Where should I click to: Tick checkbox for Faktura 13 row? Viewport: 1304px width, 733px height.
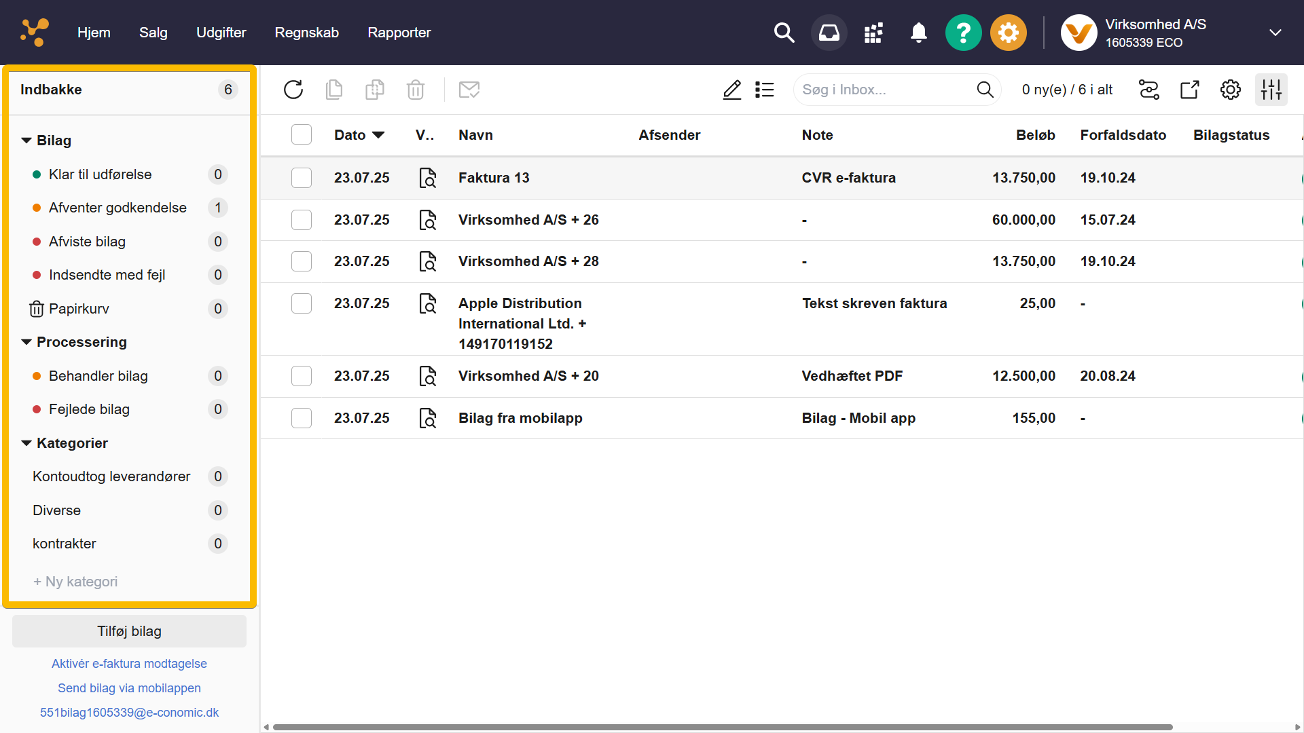point(302,178)
